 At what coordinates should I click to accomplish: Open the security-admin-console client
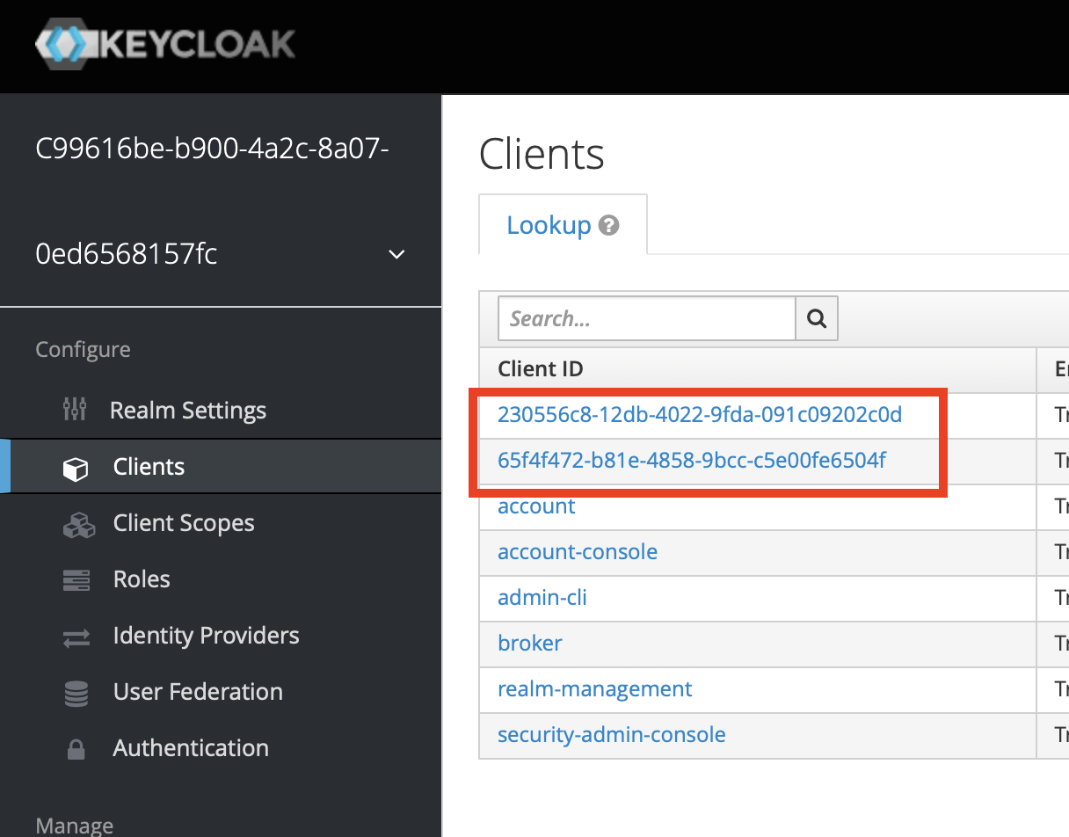coord(611,735)
